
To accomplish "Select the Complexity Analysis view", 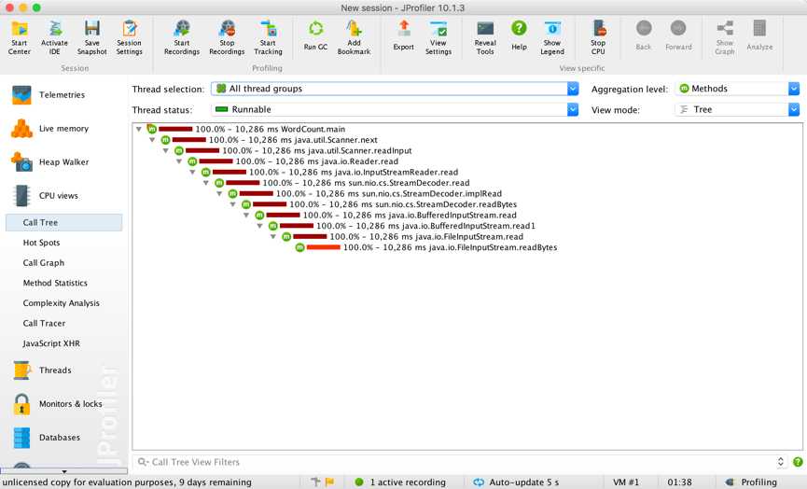I will (62, 302).
